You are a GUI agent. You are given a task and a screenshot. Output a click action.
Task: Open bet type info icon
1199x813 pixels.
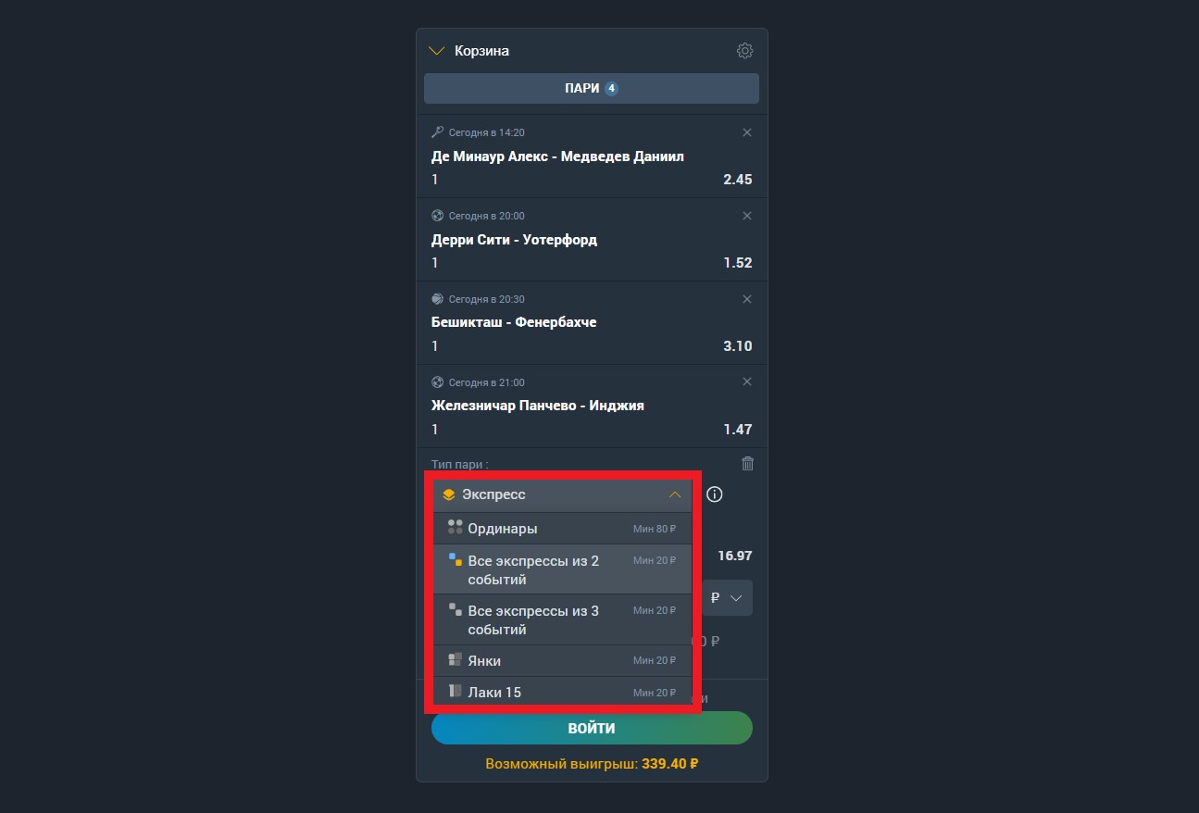714,494
